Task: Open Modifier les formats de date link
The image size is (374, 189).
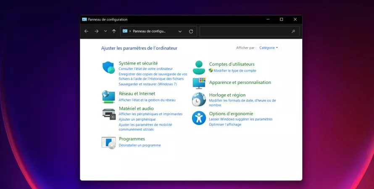Action: [242, 103]
